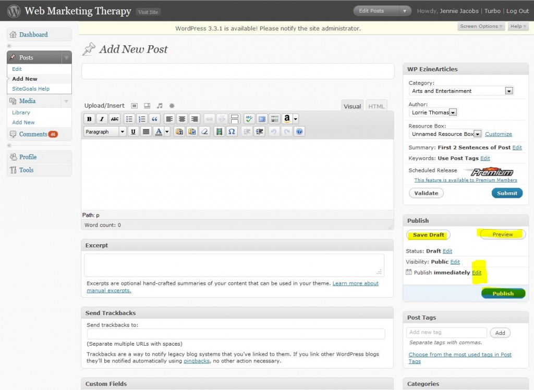This screenshot has height=390, width=534.
Task: Toggle Bold formatting in editor toolbar
Action: click(x=89, y=119)
